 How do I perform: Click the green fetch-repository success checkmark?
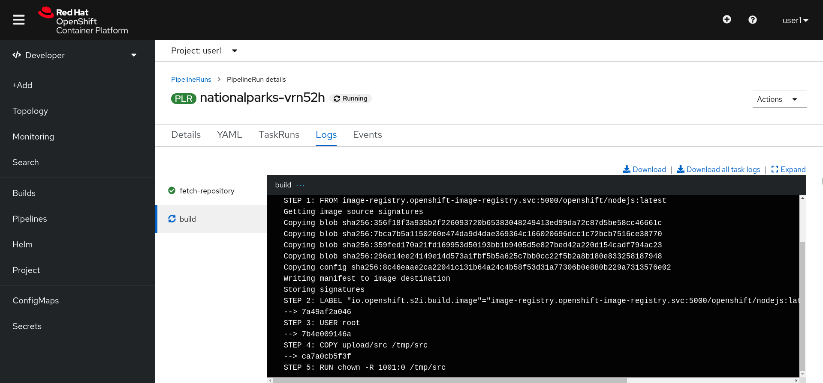tap(172, 190)
